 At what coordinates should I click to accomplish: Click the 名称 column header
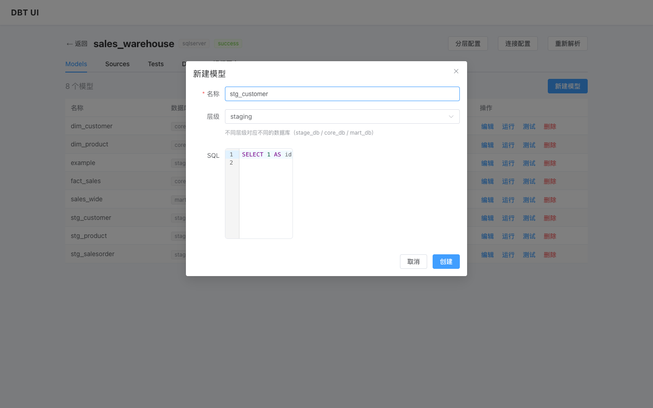point(77,108)
